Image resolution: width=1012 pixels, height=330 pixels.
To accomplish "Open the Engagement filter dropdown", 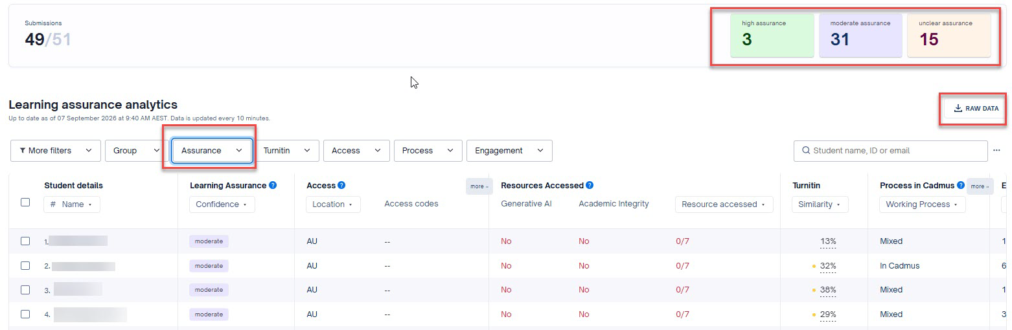I will [x=509, y=150].
